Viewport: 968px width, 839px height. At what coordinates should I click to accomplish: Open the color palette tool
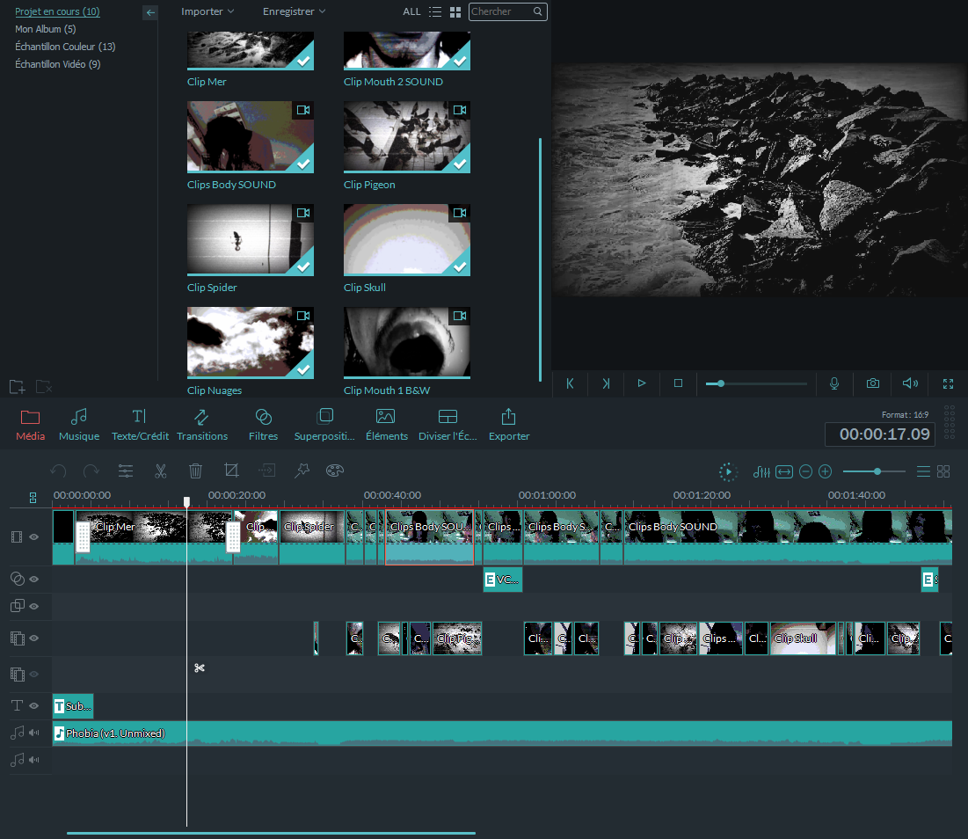(335, 471)
